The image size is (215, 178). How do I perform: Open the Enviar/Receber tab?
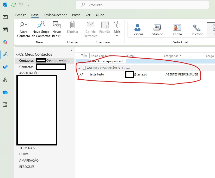pyautogui.click(x=55, y=15)
